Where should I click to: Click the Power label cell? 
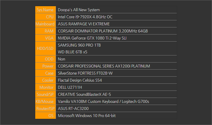[x=45, y=66]
